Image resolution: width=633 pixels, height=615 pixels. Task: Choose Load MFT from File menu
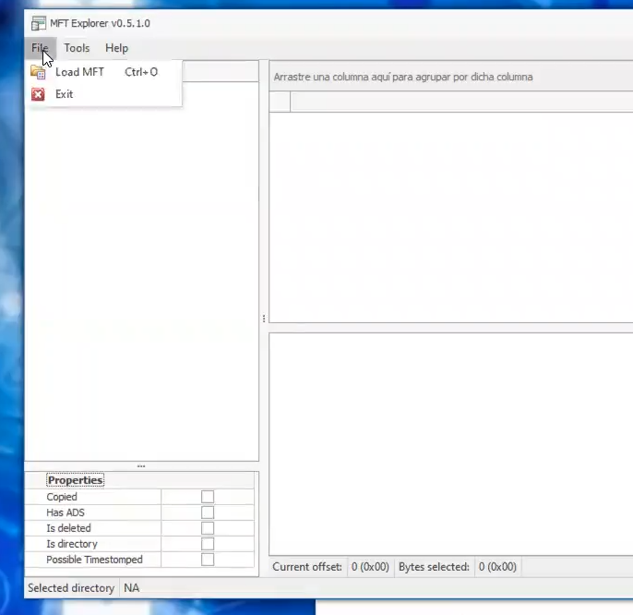(x=104, y=72)
